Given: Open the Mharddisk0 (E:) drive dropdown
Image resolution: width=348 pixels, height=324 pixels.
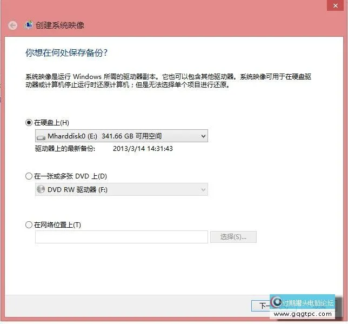Looking at the screenshot, I should 122,136.
